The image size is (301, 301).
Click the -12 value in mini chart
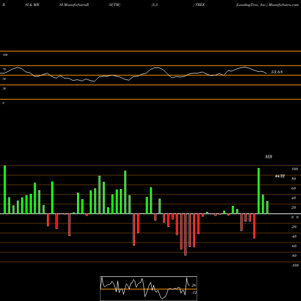tap(194, 293)
